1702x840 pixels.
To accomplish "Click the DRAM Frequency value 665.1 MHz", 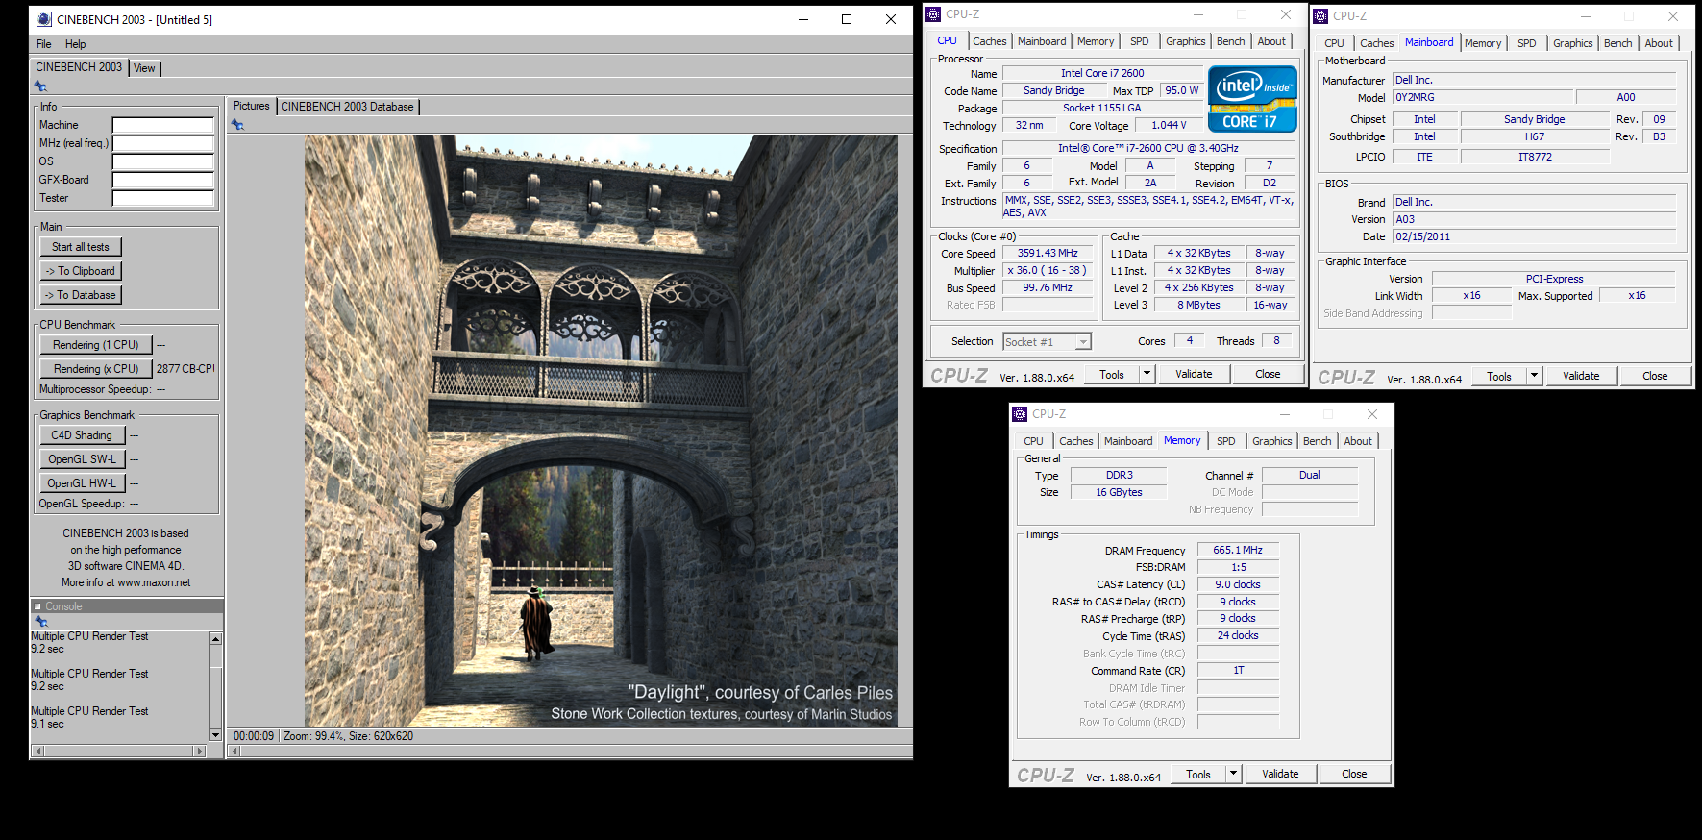I will coord(1238,551).
